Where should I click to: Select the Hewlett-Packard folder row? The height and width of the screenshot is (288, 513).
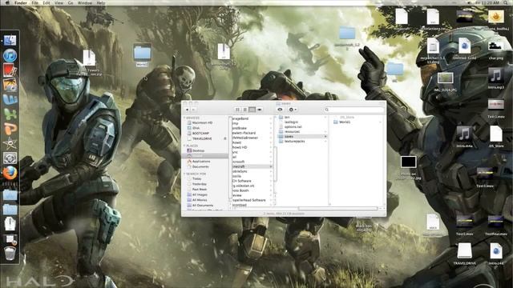click(252, 134)
